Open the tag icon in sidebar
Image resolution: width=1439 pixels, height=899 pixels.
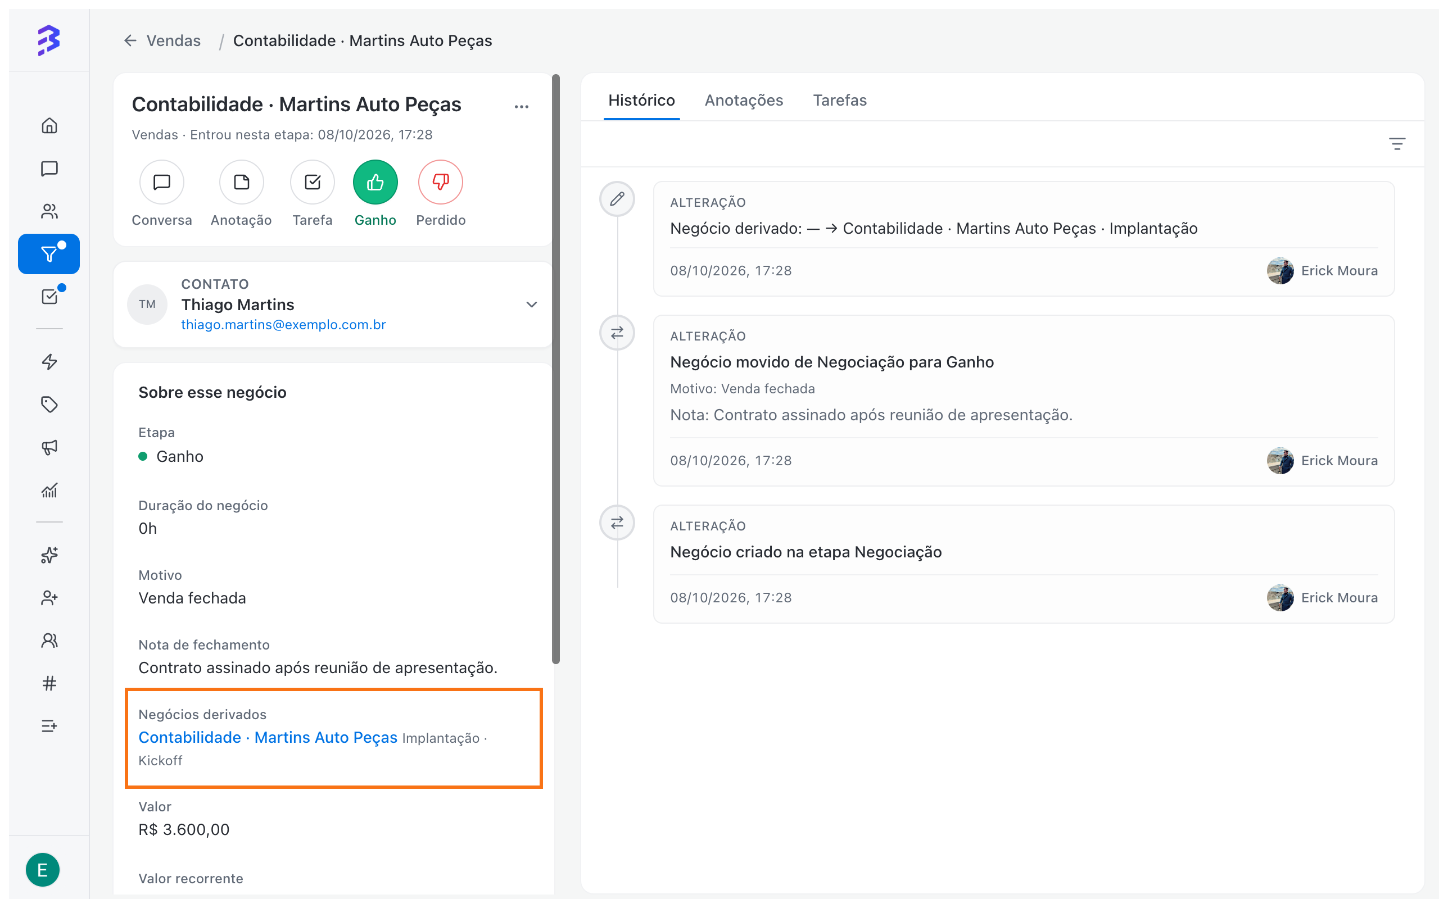coord(49,405)
